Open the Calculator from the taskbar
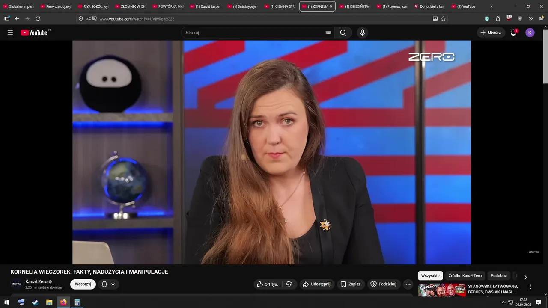Image resolution: width=548 pixels, height=308 pixels. [x=77, y=302]
